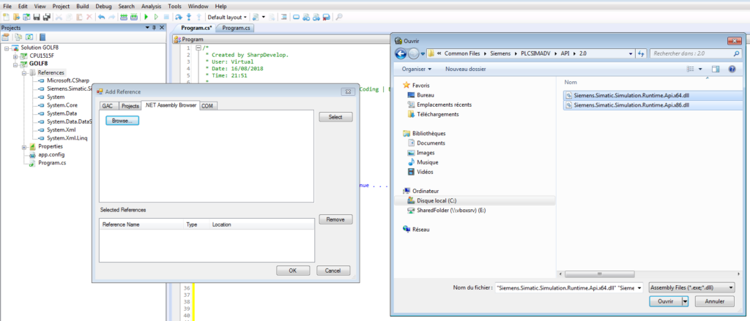Click the Step into debug icon
Viewport: 750px width, 321px height.
click(x=189, y=18)
